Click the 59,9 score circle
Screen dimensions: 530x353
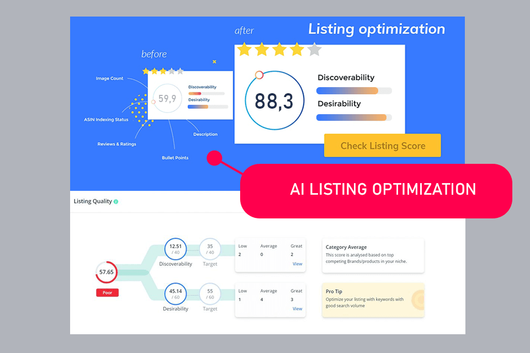[x=167, y=98]
